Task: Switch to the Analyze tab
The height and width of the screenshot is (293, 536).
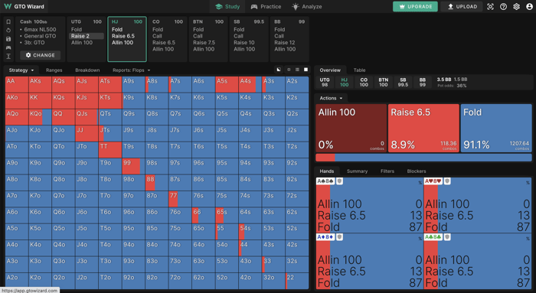Action: pyautogui.click(x=306, y=6)
